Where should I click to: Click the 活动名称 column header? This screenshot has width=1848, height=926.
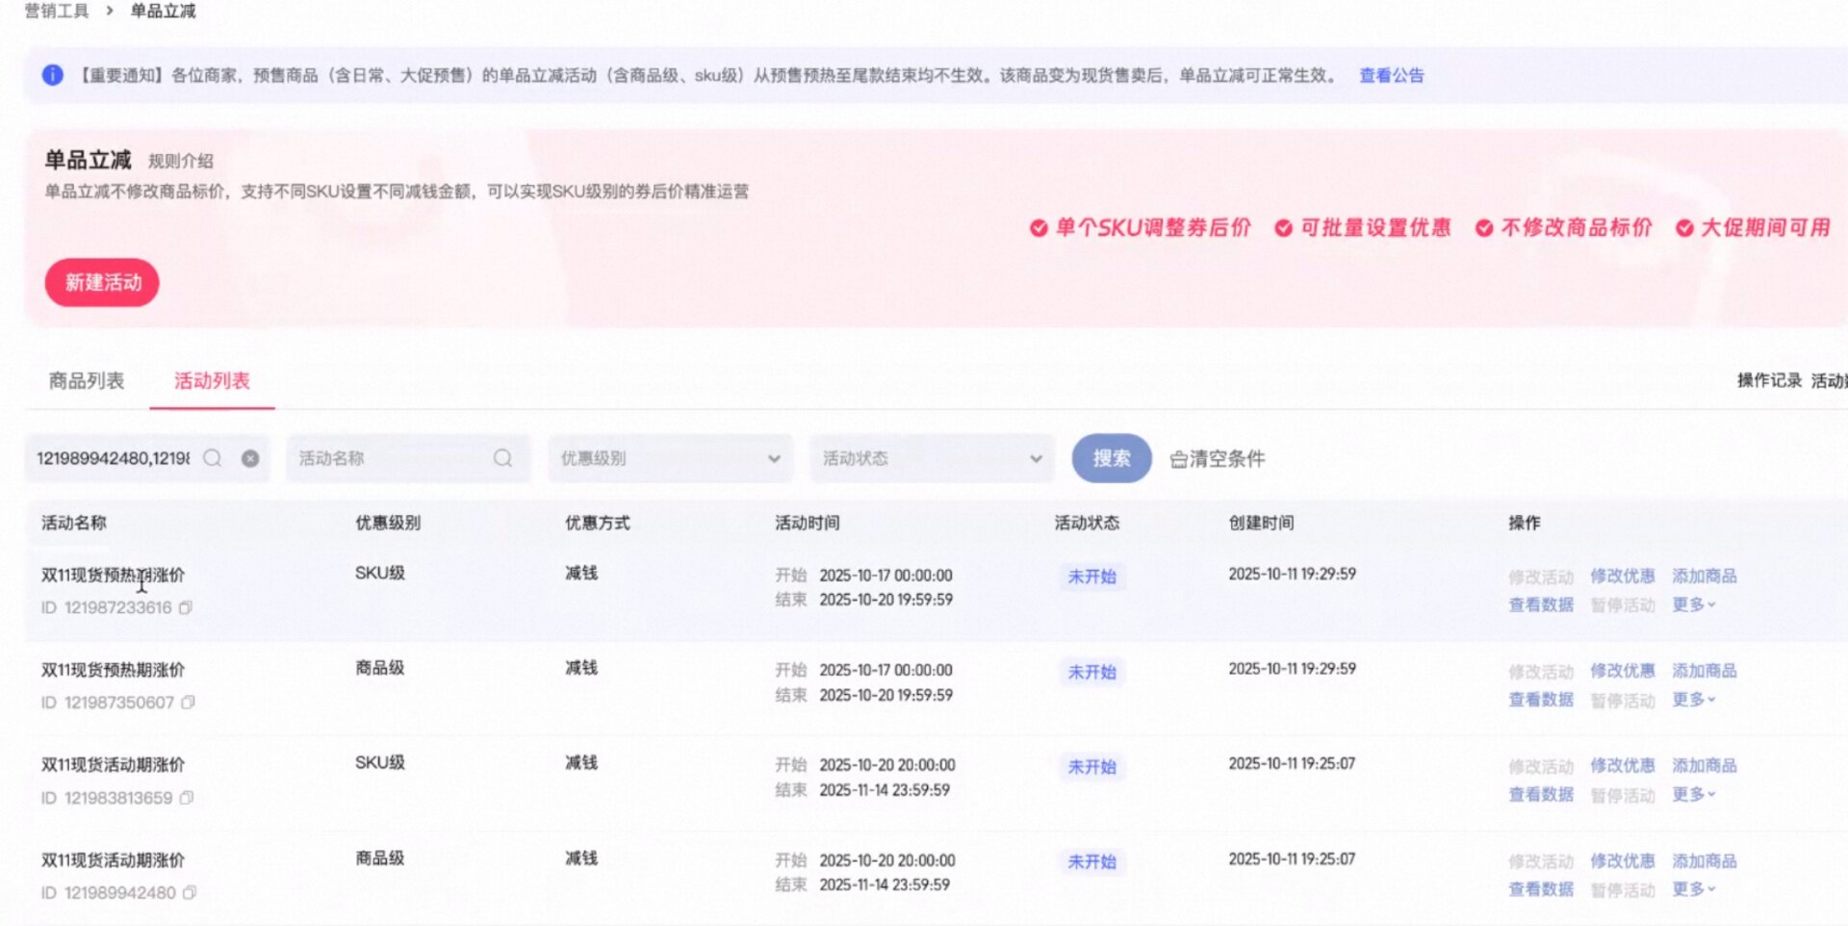click(x=74, y=523)
